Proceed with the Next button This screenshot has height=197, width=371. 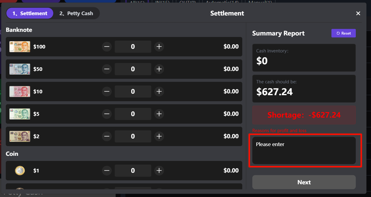tap(304, 182)
